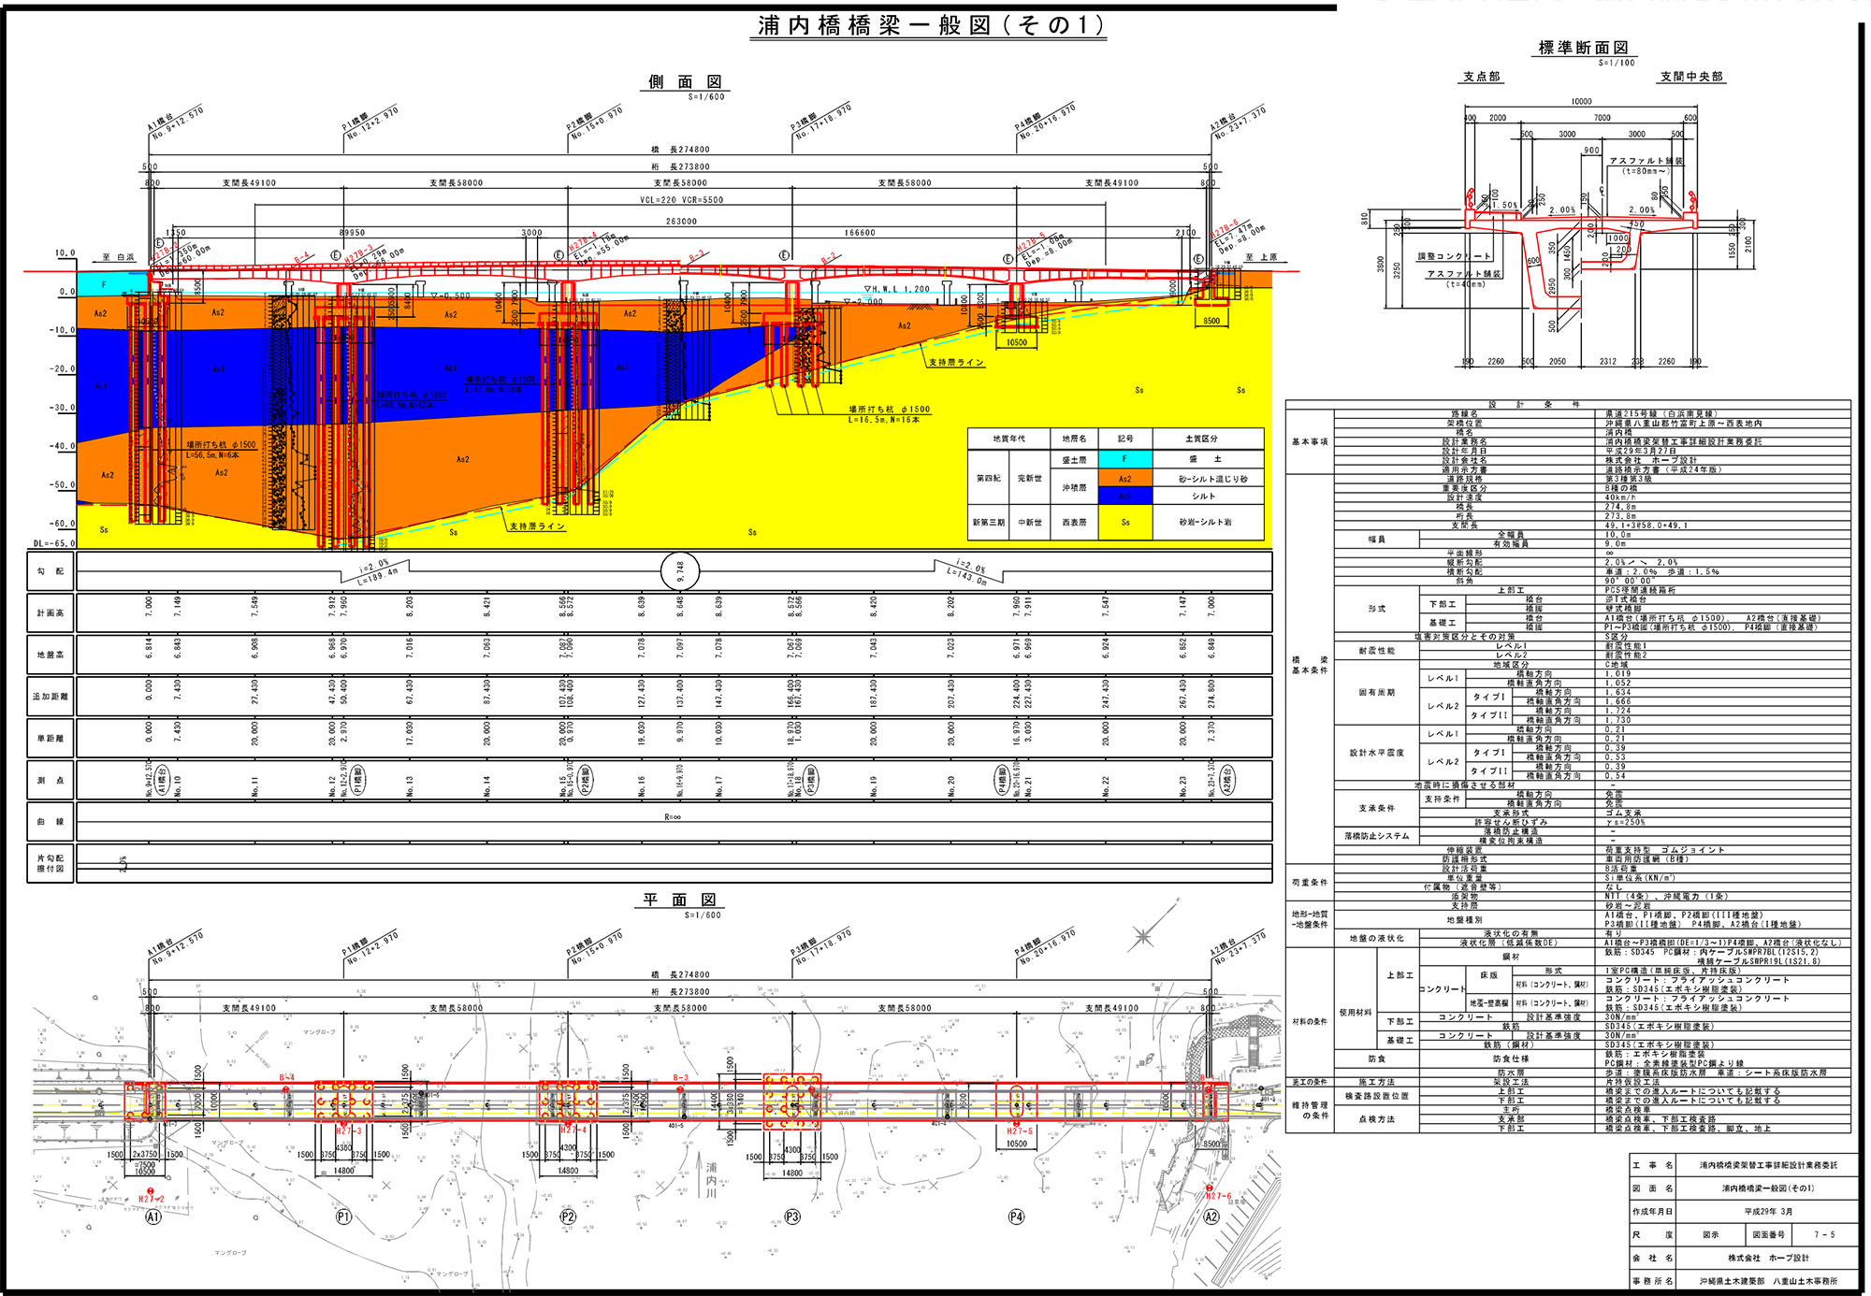This screenshot has height=1296, width=1871.
Task: Click the cyan F legend swatch
Action: tap(1124, 459)
